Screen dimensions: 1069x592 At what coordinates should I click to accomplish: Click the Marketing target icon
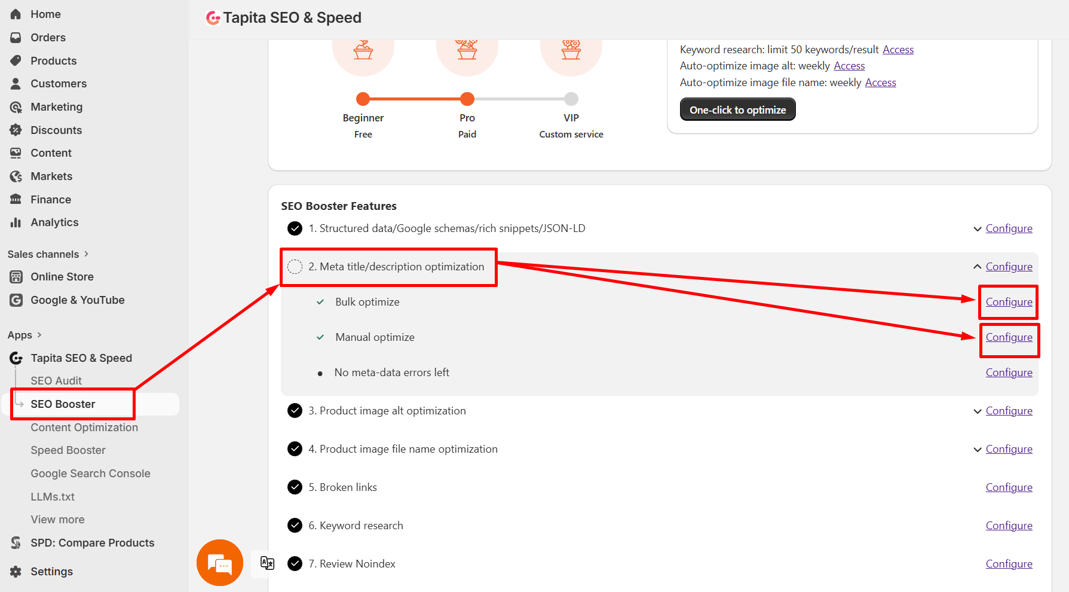16,107
